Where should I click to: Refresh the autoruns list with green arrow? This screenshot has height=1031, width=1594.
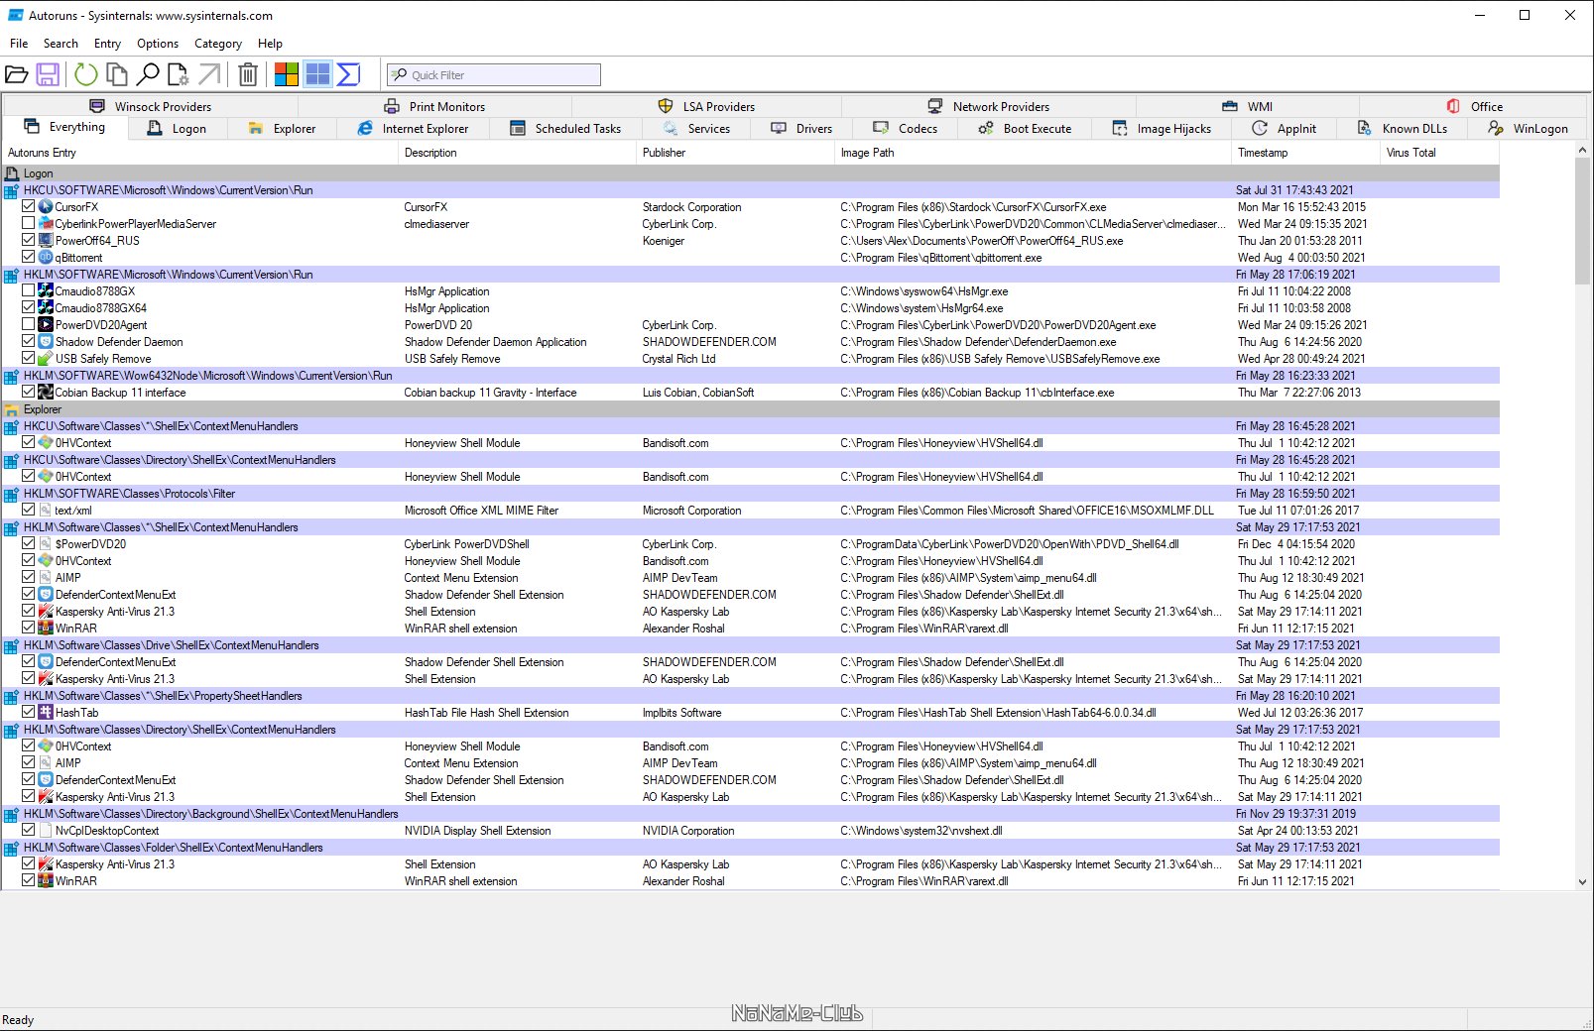[x=86, y=74]
